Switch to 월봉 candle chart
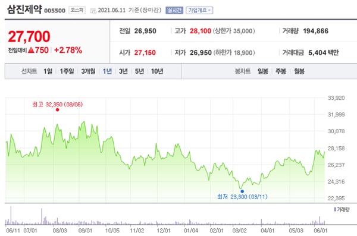 point(299,71)
